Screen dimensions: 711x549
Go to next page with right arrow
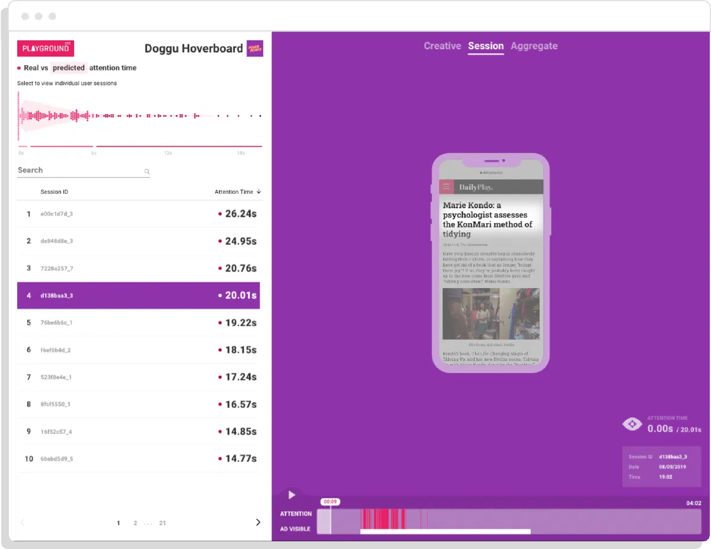[258, 522]
